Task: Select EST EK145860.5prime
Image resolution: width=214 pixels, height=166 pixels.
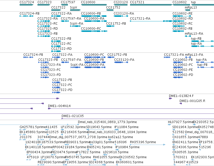Action: click(x=33, y=132)
